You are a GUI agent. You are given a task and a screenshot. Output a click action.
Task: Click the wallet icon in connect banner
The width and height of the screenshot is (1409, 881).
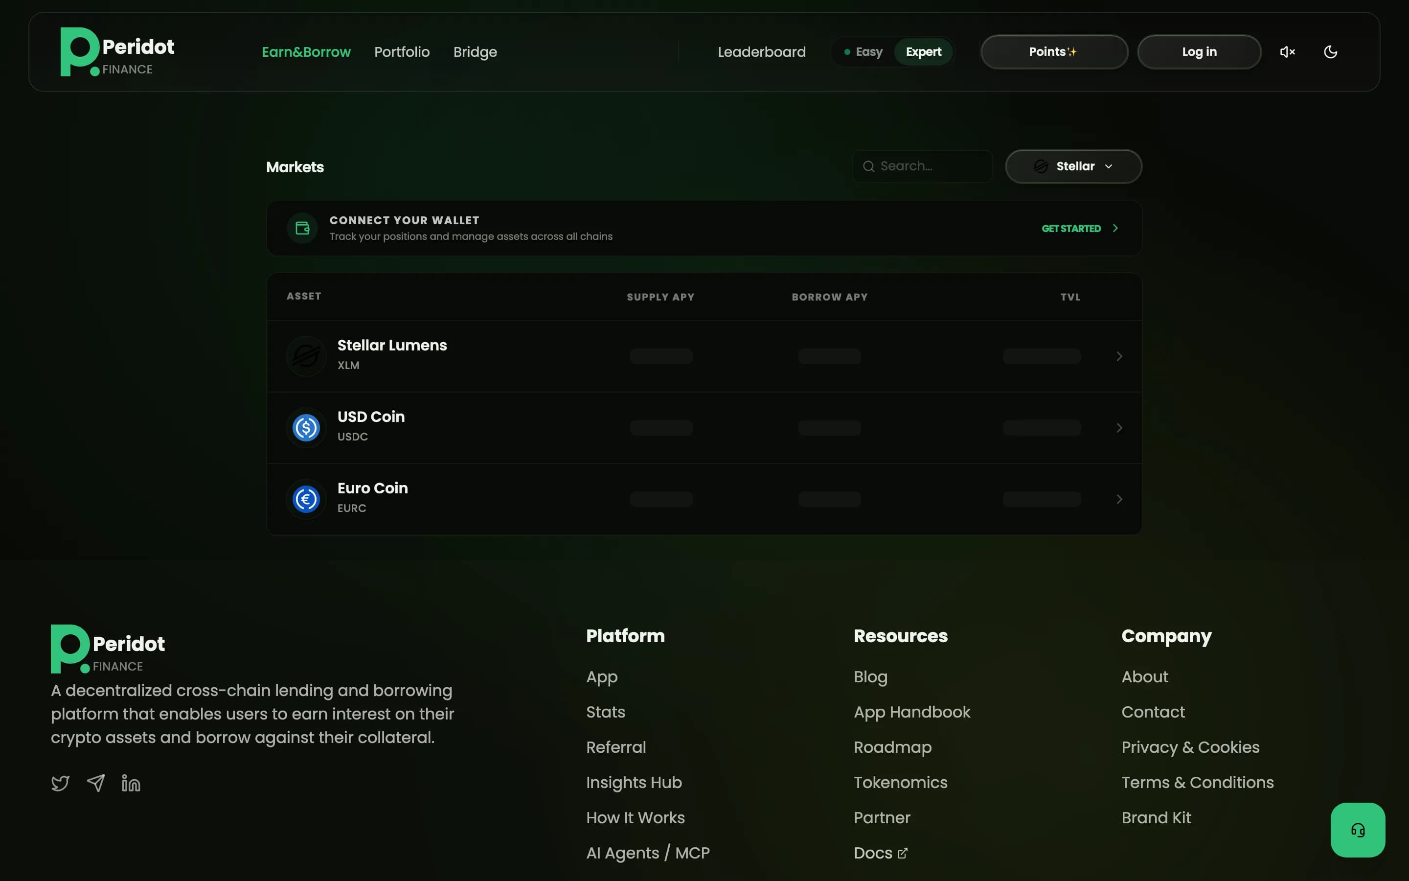click(302, 228)
